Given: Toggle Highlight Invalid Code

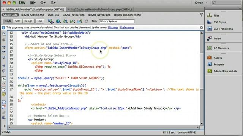Looking at the screenshot, I should 4,84.
